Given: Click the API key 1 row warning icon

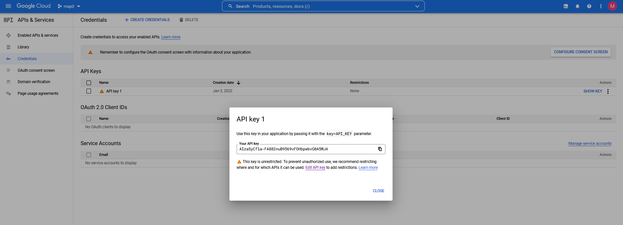Looking at the screenshot, I should click(x=102, y=91).
